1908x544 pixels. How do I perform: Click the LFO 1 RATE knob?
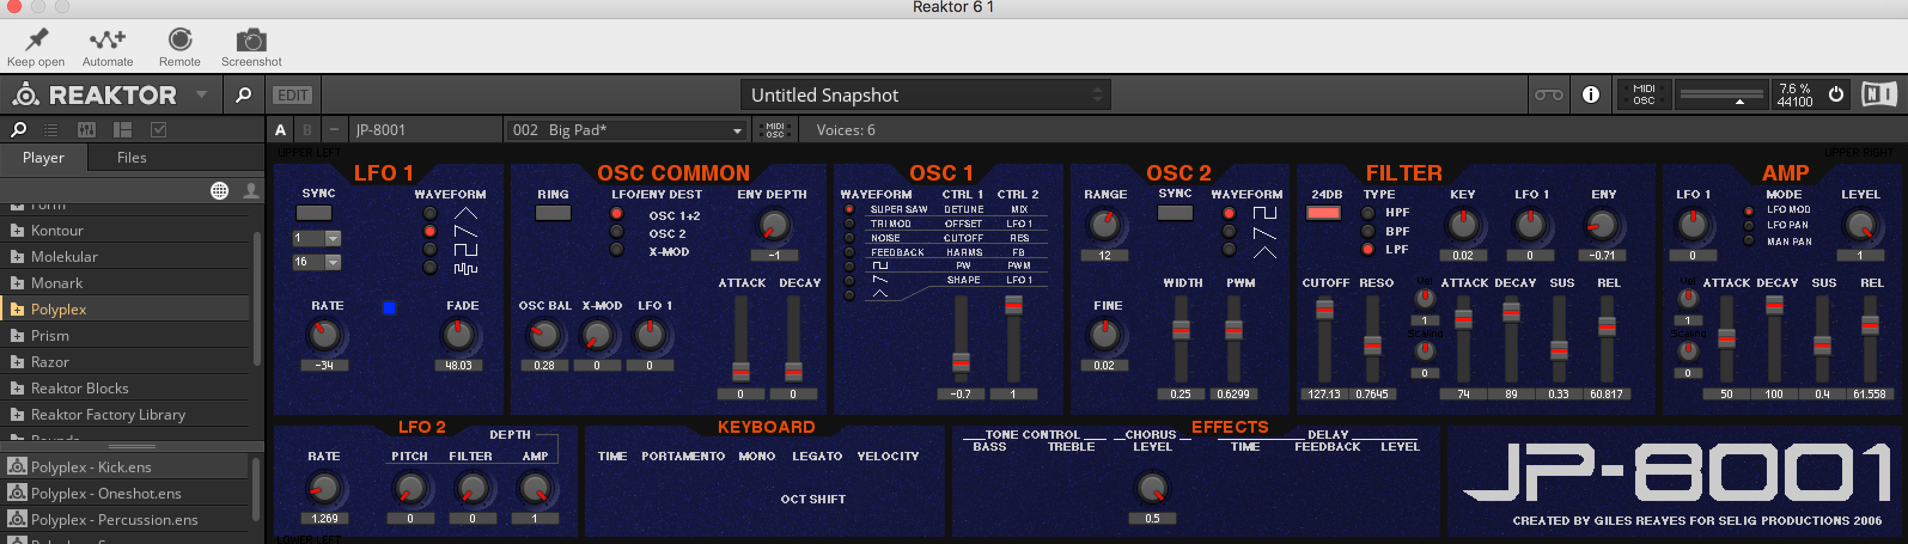pyautogui.click(x=324, y=335)
